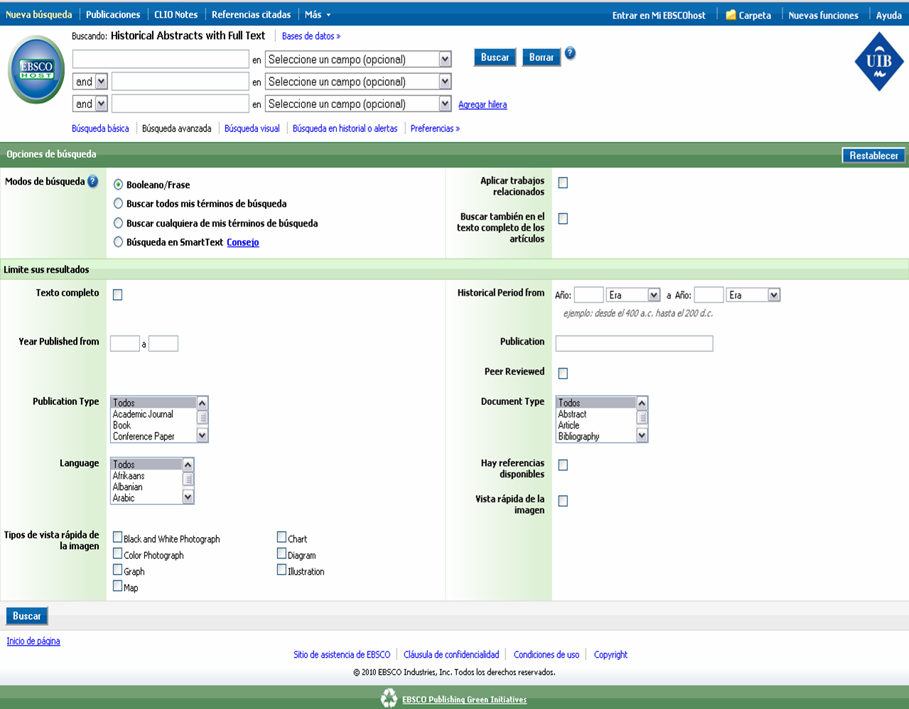Click the Publication text field
This screenshot has height=709, width=909.
click(634, 344)
